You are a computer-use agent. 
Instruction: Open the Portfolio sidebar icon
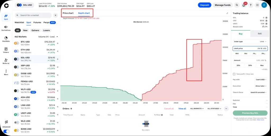(6, 39)
